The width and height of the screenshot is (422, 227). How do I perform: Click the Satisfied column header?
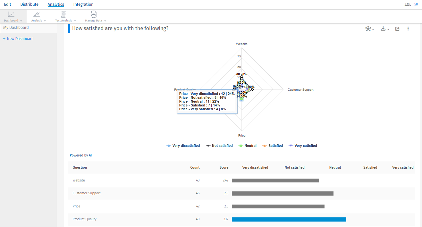click(370, 167)
